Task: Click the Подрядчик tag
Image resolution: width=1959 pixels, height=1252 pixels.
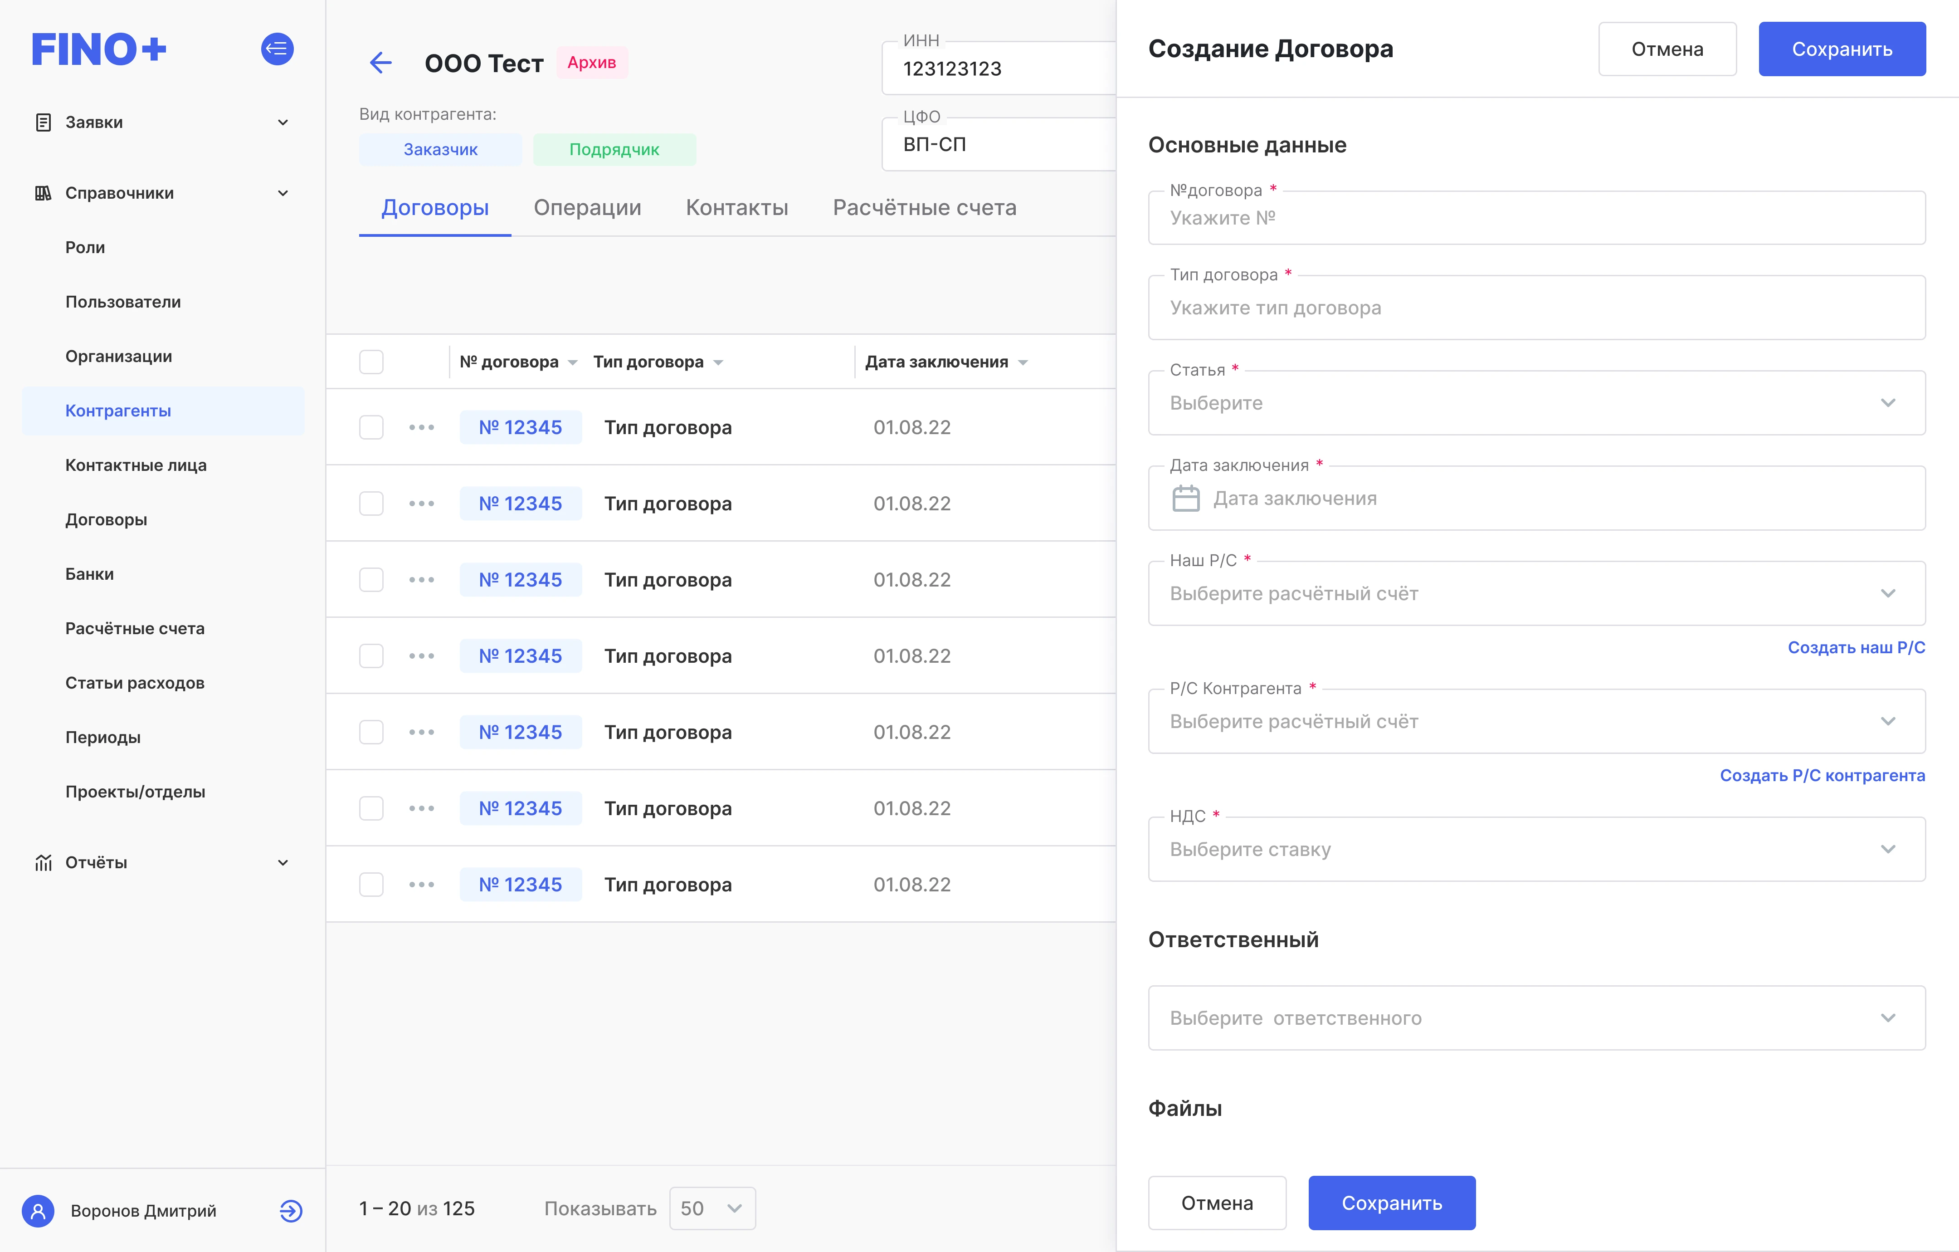Action: pyautogui.click(x=614, y=150)
